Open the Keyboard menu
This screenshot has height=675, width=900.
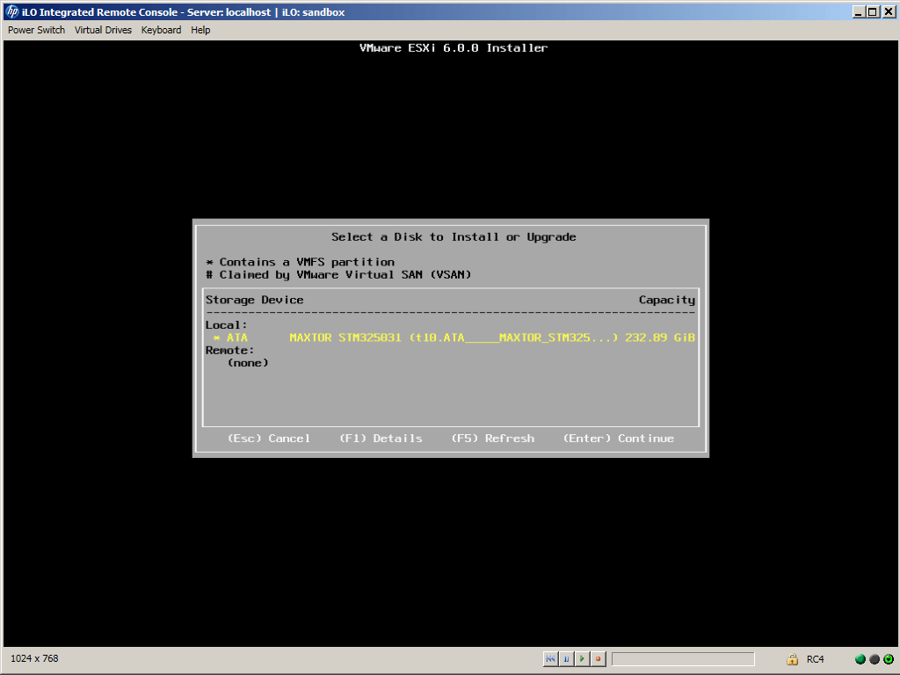(x=161, y=30)
